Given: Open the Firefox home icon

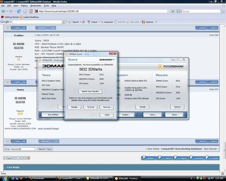Looking at the screenshot, I should coord(31,11).
